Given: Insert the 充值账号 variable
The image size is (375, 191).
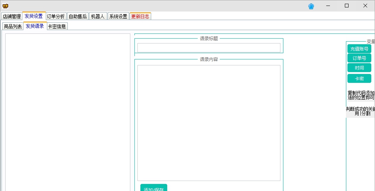Looking at the screenshot, I should [x=359, y=49].
